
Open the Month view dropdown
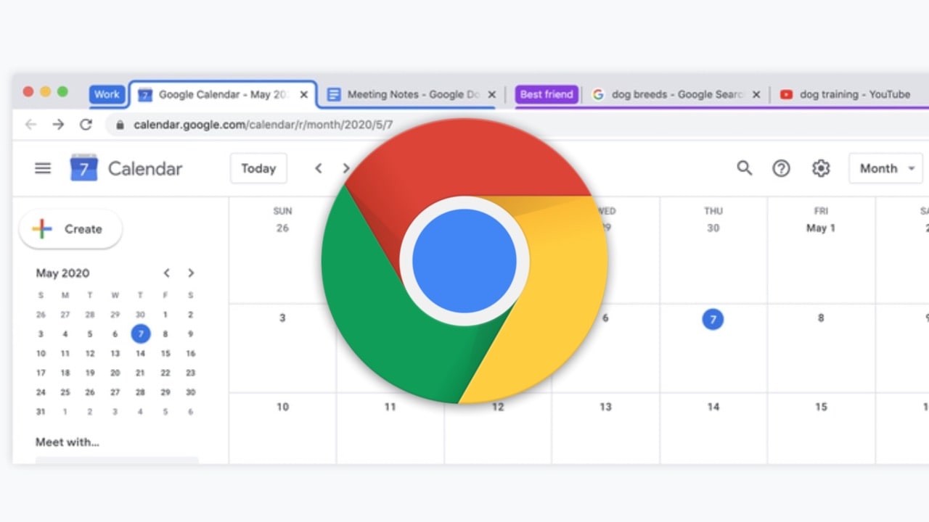click(x=886, y=168)
